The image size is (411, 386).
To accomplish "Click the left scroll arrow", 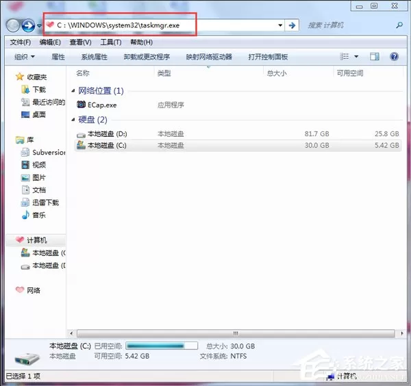I will [71, 333].
